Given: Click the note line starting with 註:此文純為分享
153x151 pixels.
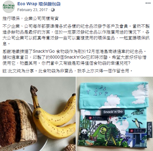Looking at the screenshot, I should pos(67,71).
